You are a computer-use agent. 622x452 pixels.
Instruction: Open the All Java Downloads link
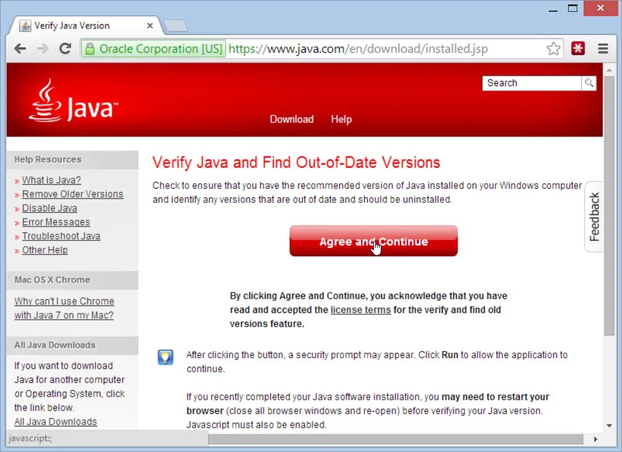(x=56, y=422)
